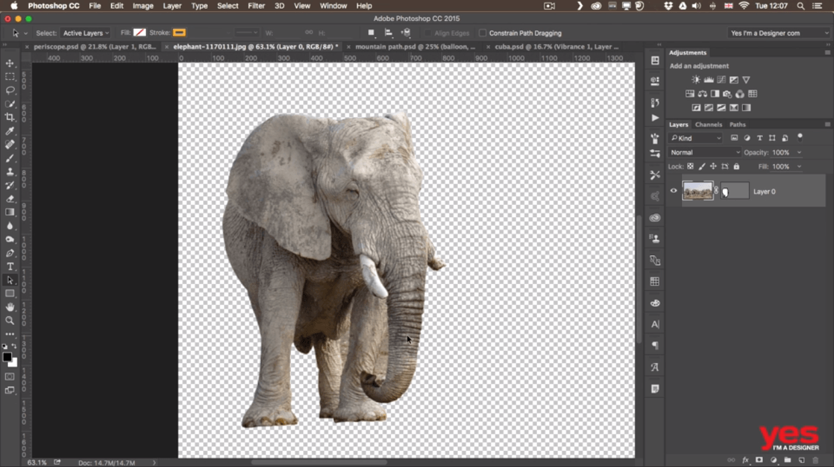834x467 pixels.
Task: Activate the Eyedropper tool
Action: (9, 131)
